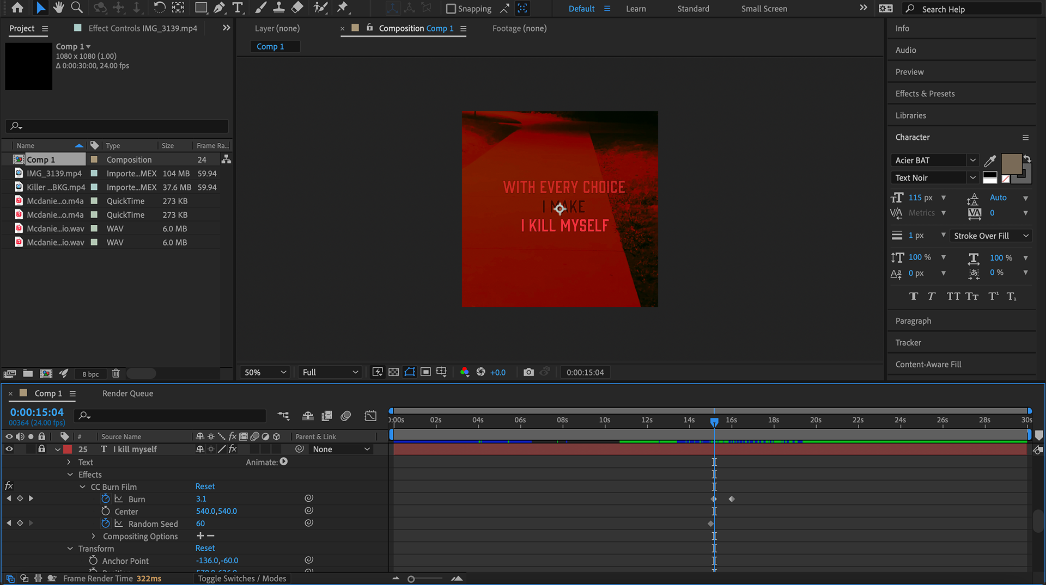This screenshot has height=585, width=1046.
Task: Go to the Home screen icon
Action: pos(17,8)
